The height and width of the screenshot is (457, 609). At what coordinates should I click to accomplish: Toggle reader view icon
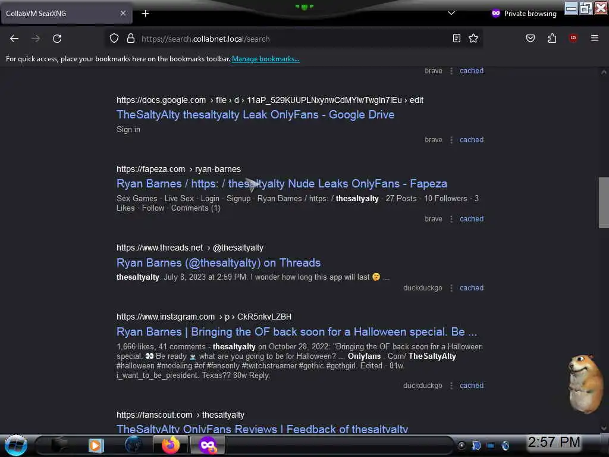coord(457,38)
